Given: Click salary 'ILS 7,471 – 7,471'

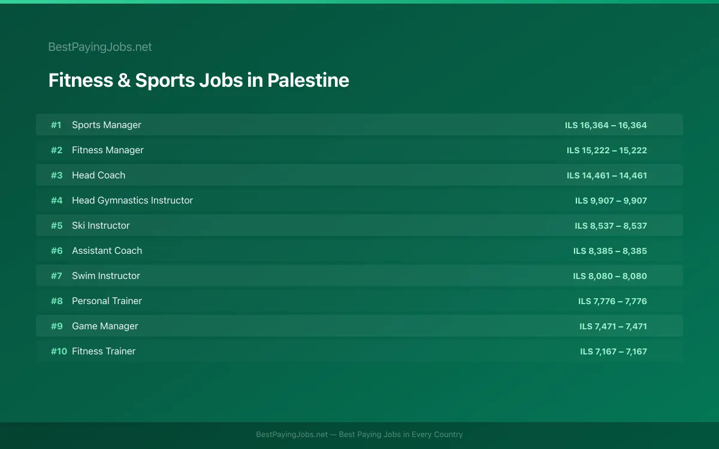Looking at the screenshot, I should tap(613, 326).
